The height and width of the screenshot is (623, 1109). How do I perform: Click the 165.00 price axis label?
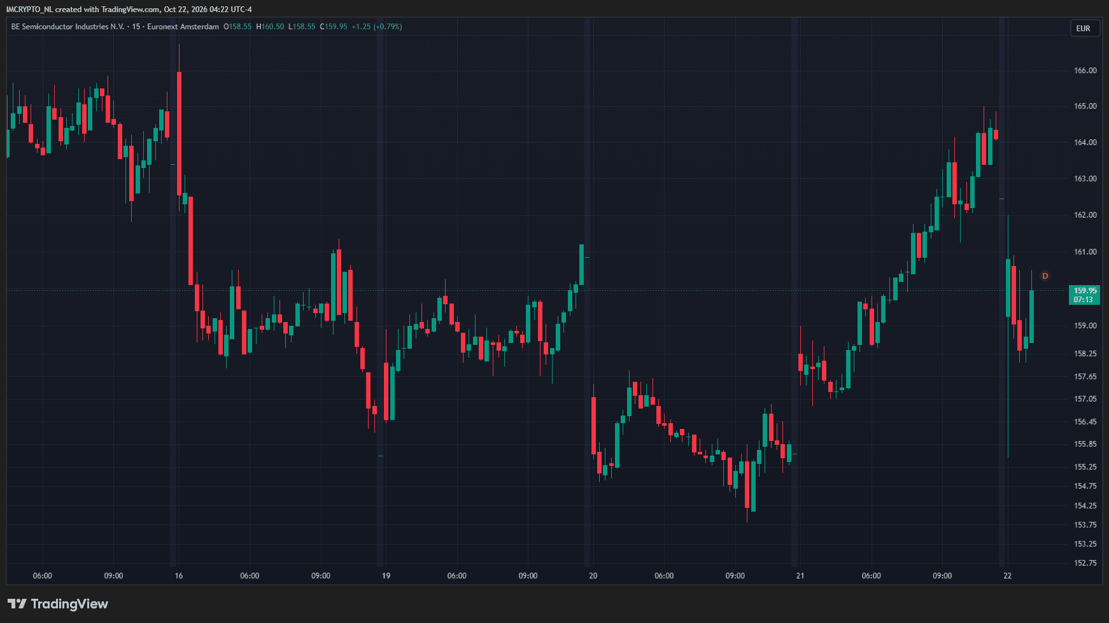1085,106
